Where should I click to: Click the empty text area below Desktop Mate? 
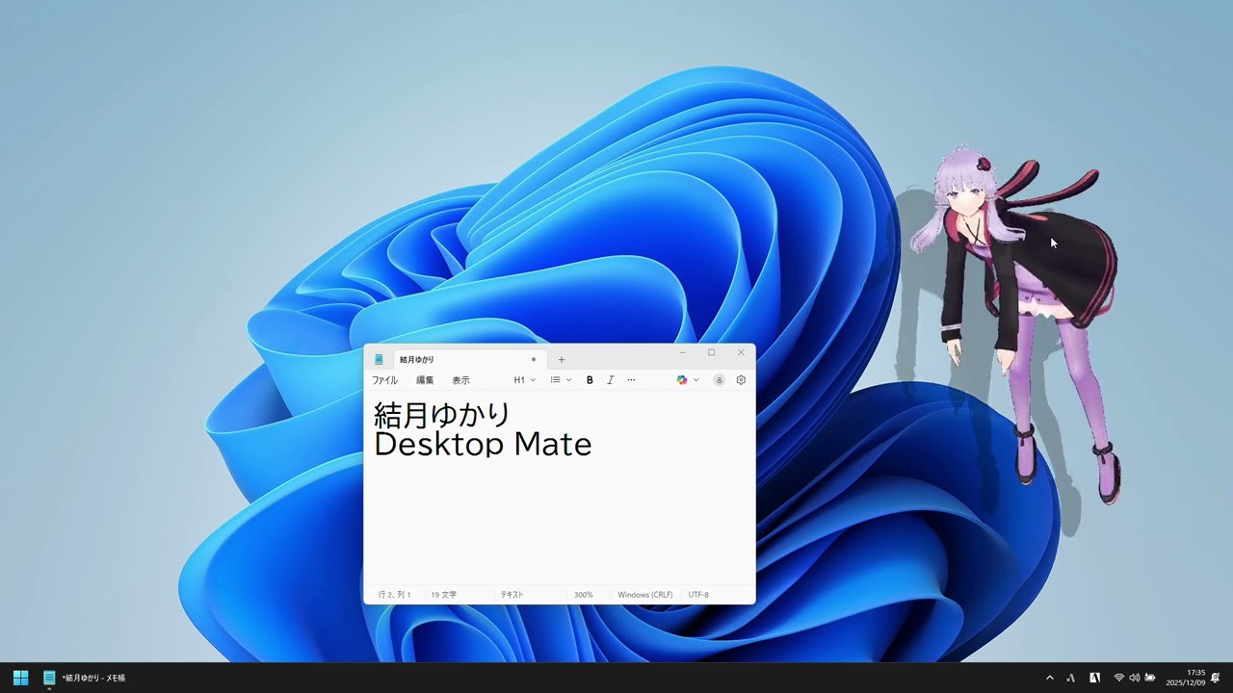pyautogui.click(x=559, y=520)
